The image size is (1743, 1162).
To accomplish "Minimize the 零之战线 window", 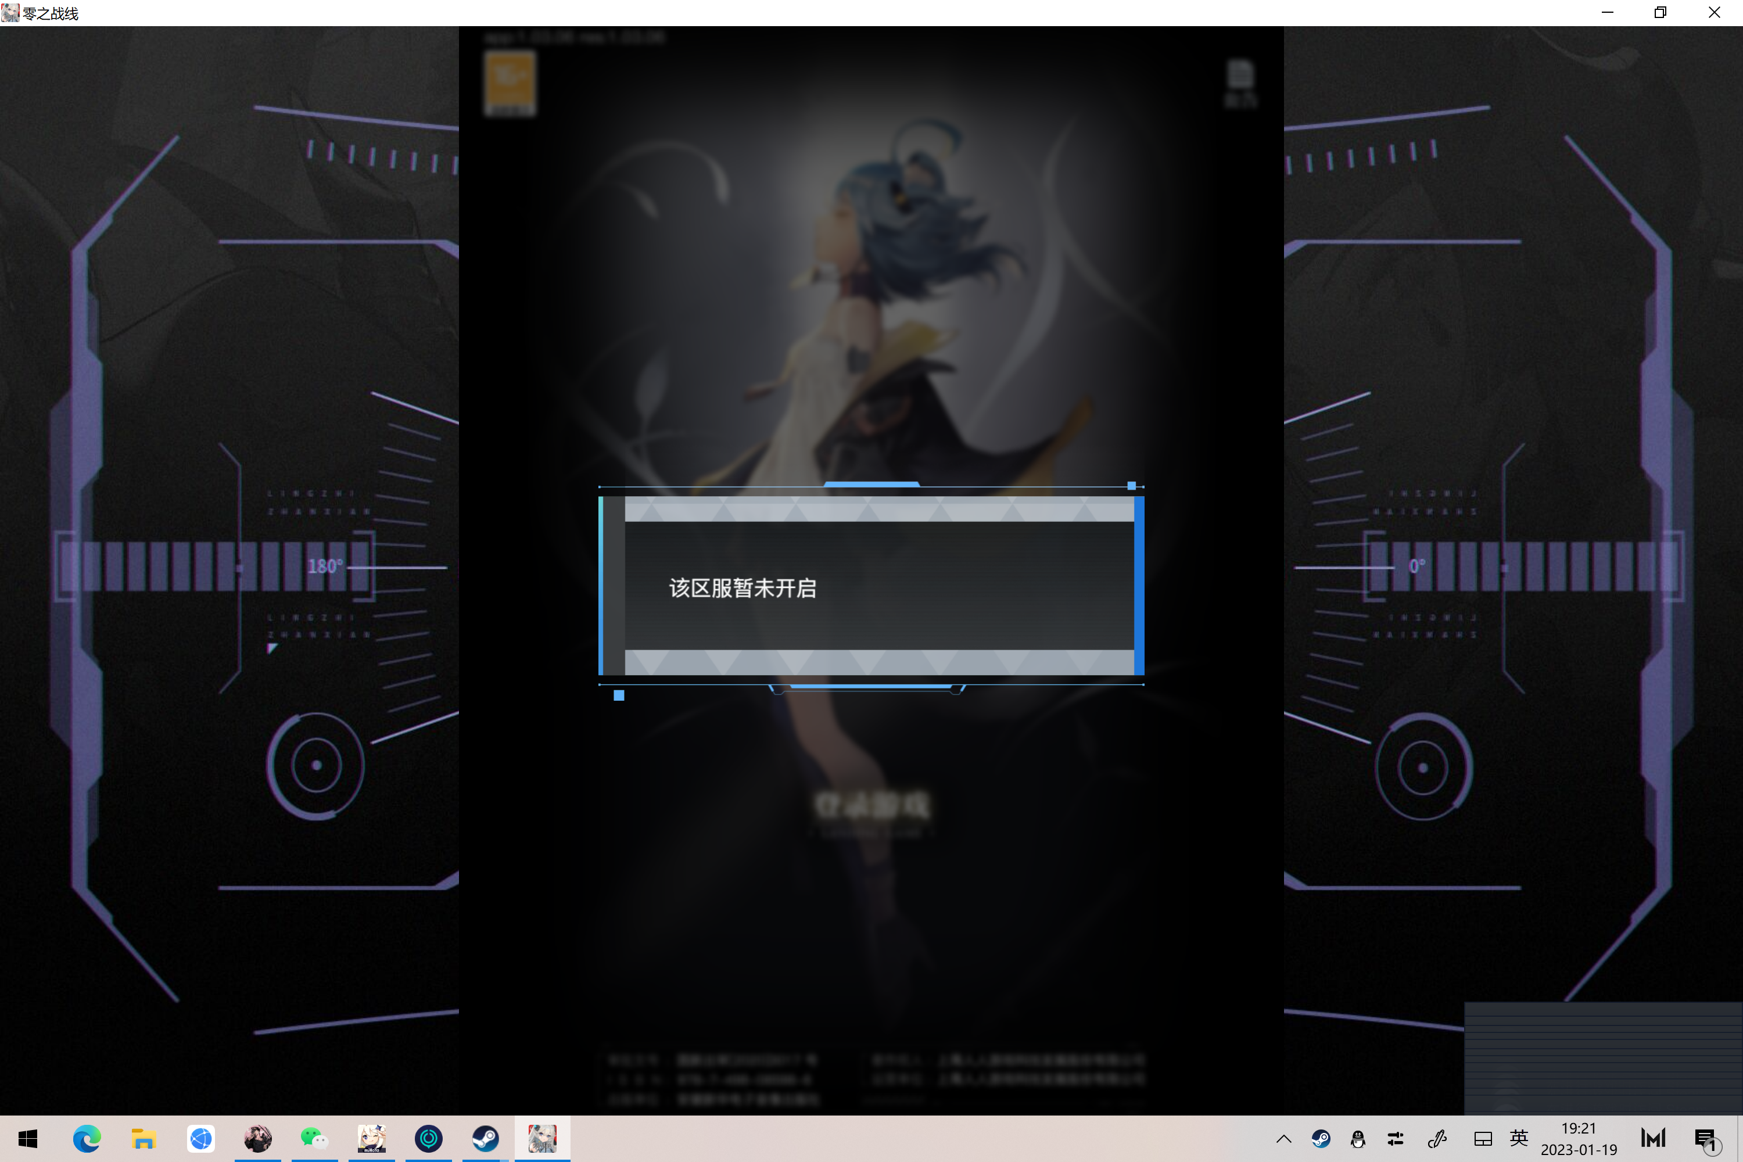I will [1606, 13].
